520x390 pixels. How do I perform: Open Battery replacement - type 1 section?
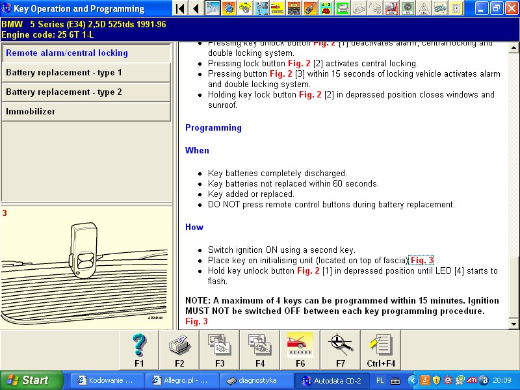point(86,73)
